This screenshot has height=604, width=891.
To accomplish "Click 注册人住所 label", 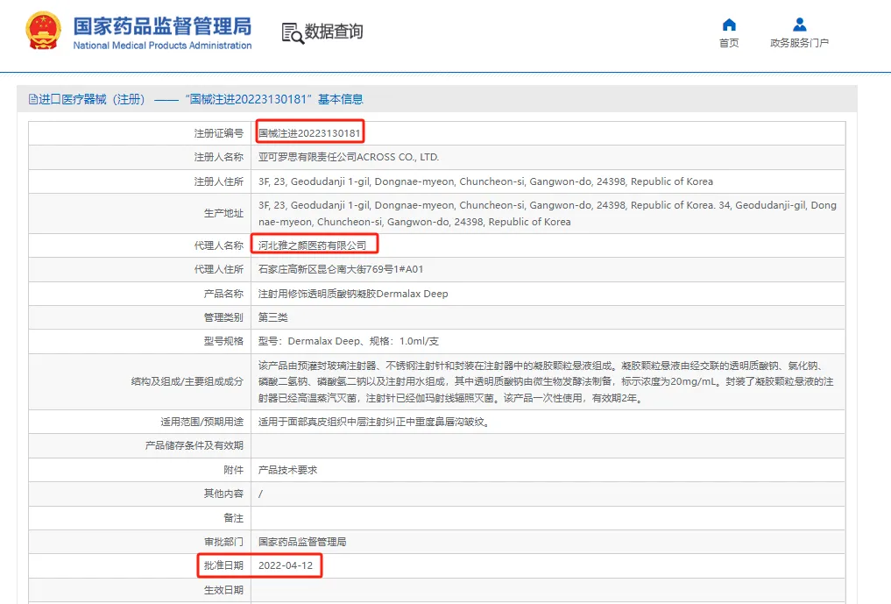I will click(x=219, y=181).
